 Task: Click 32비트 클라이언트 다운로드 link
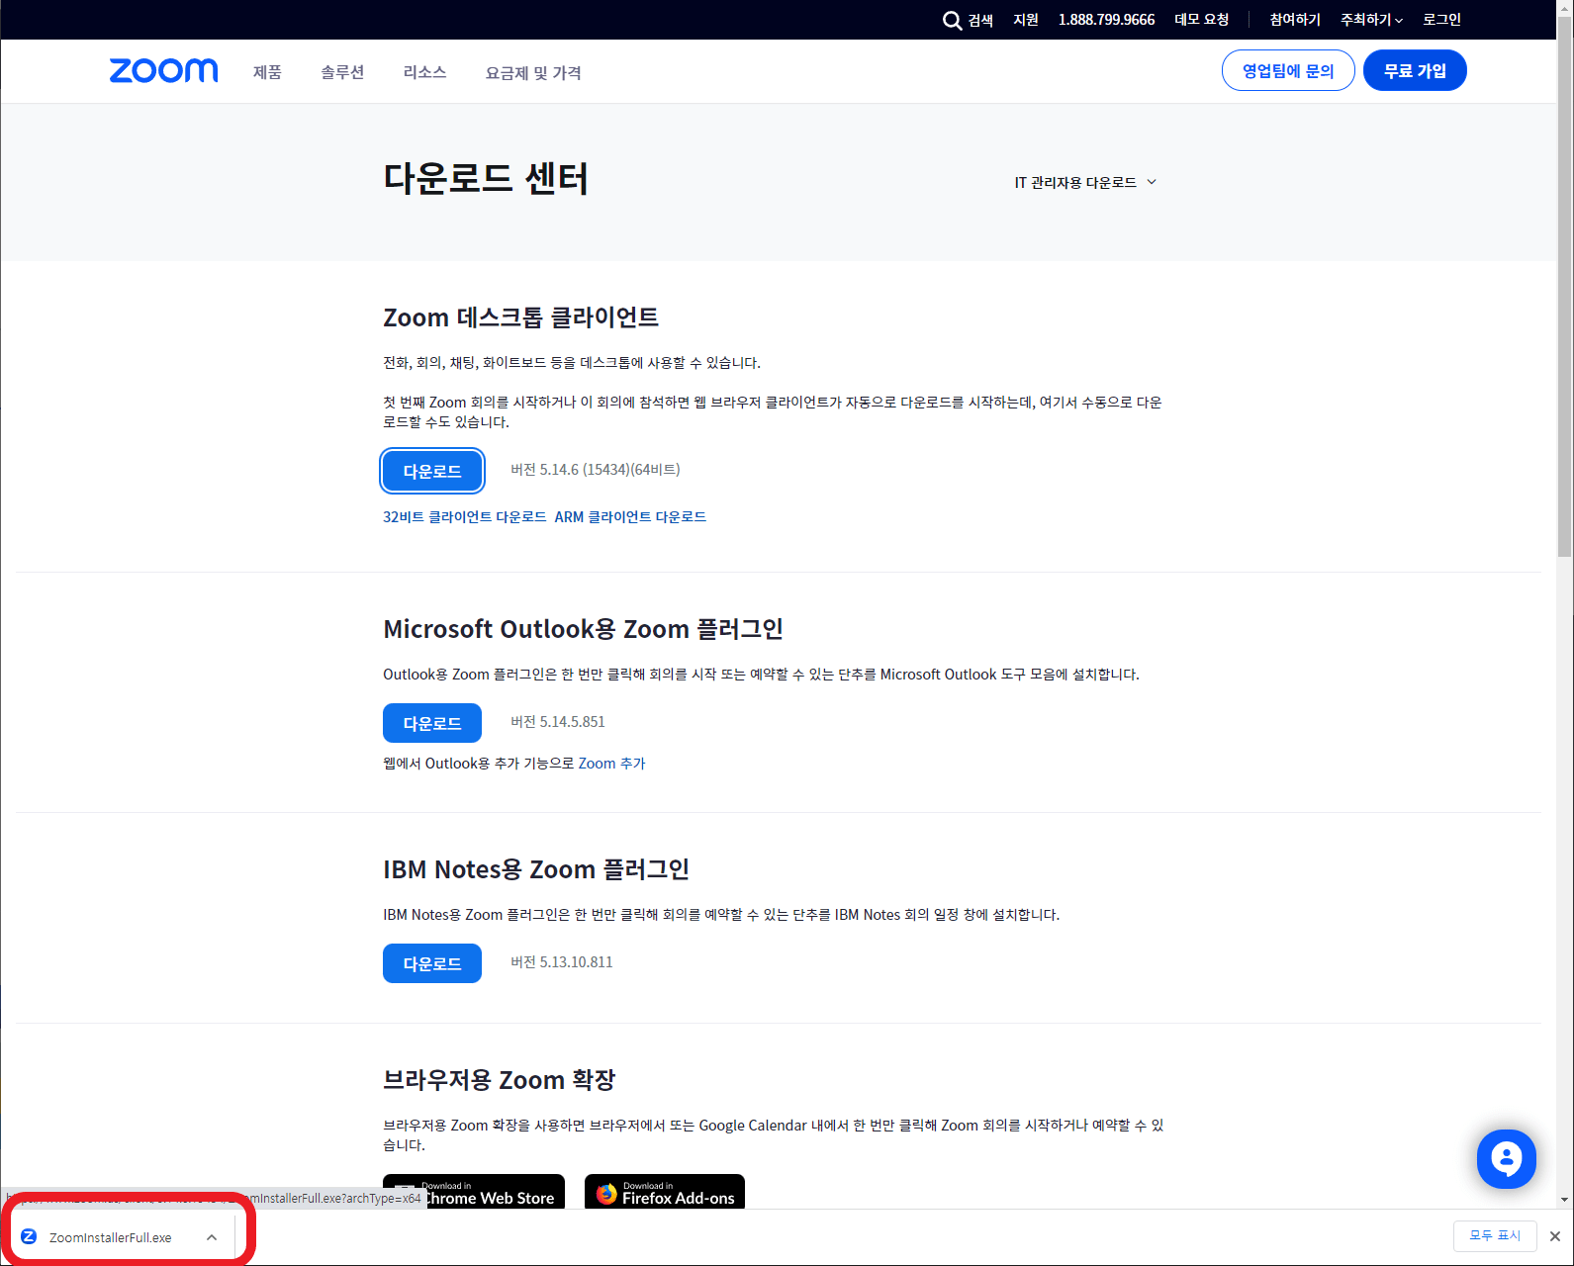tap(464, 517)
